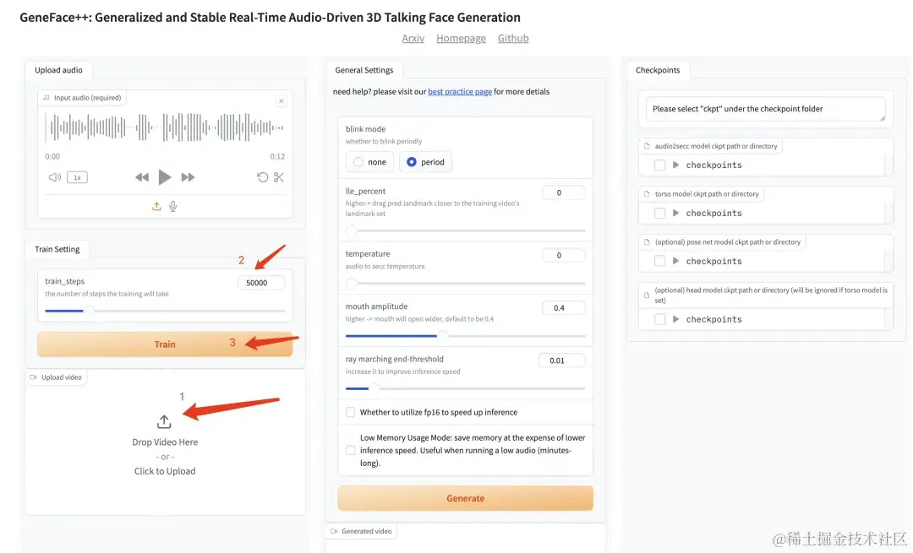Click the orange Train button

pos(165,344)
